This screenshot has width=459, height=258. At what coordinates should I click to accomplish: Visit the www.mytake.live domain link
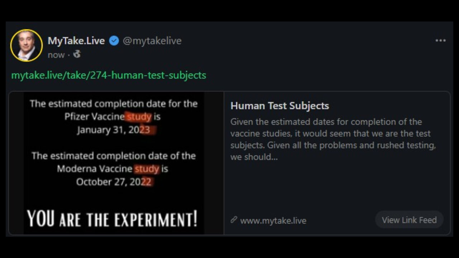pos(273,220)
